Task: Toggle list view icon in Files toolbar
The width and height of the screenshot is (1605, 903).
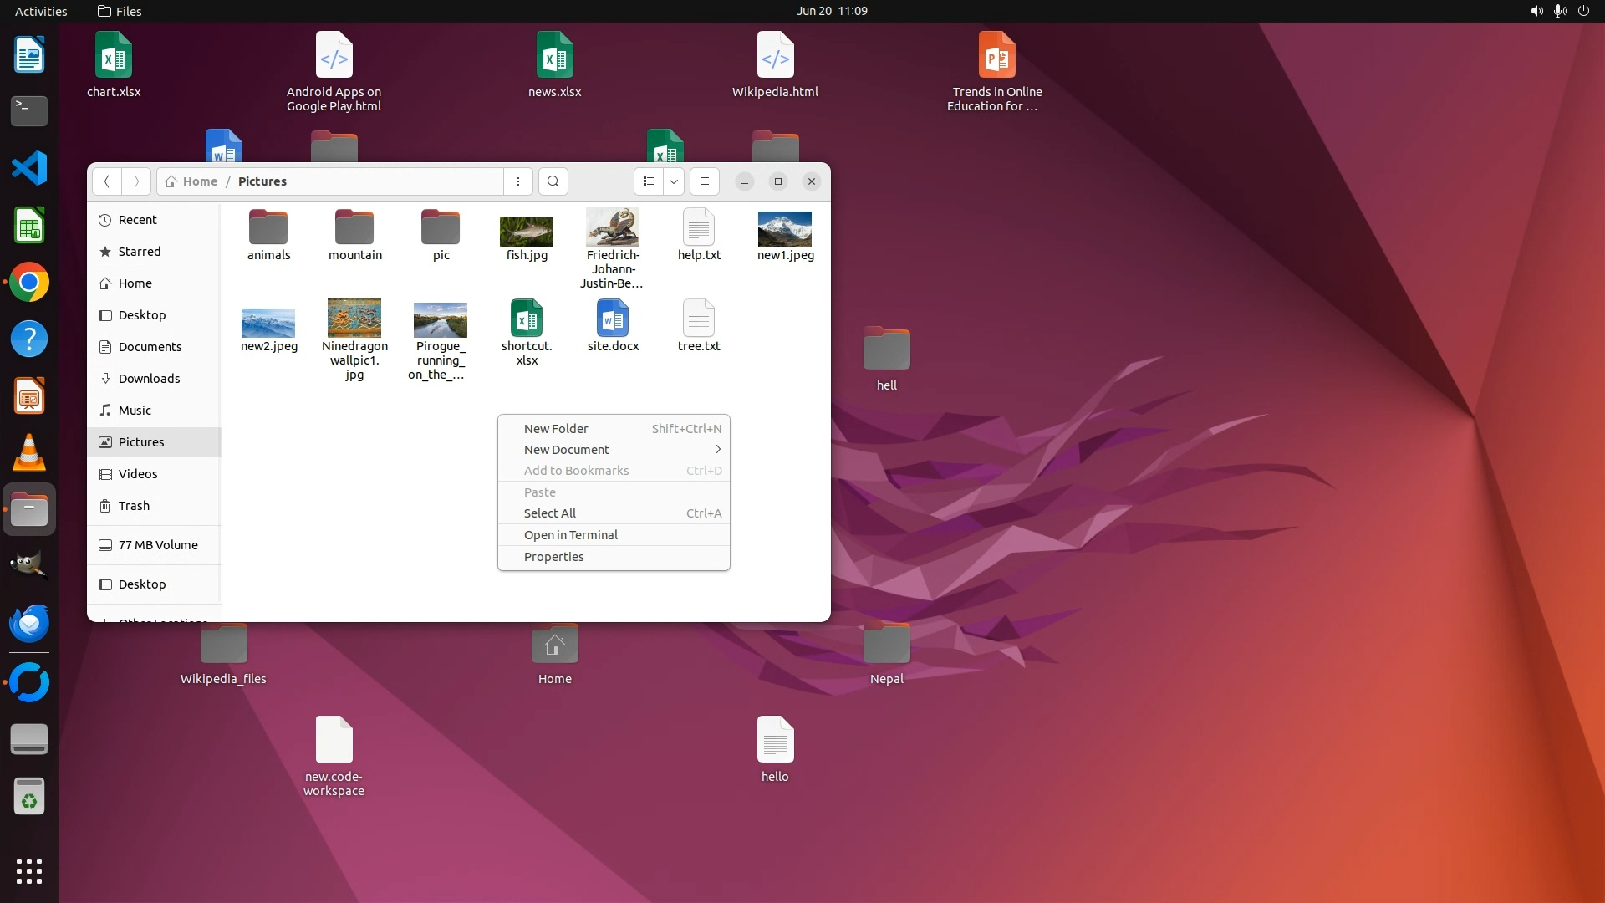Action: (649, 181)
